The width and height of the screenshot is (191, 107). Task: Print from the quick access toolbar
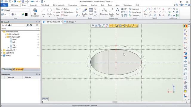28,1
